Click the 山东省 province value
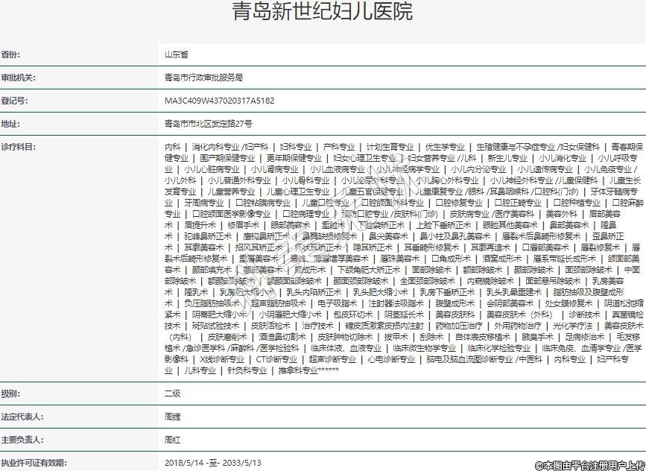 (177, 54)
